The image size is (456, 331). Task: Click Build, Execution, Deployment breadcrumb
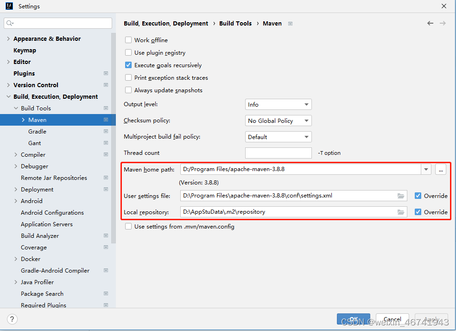[x=166, y=23]
